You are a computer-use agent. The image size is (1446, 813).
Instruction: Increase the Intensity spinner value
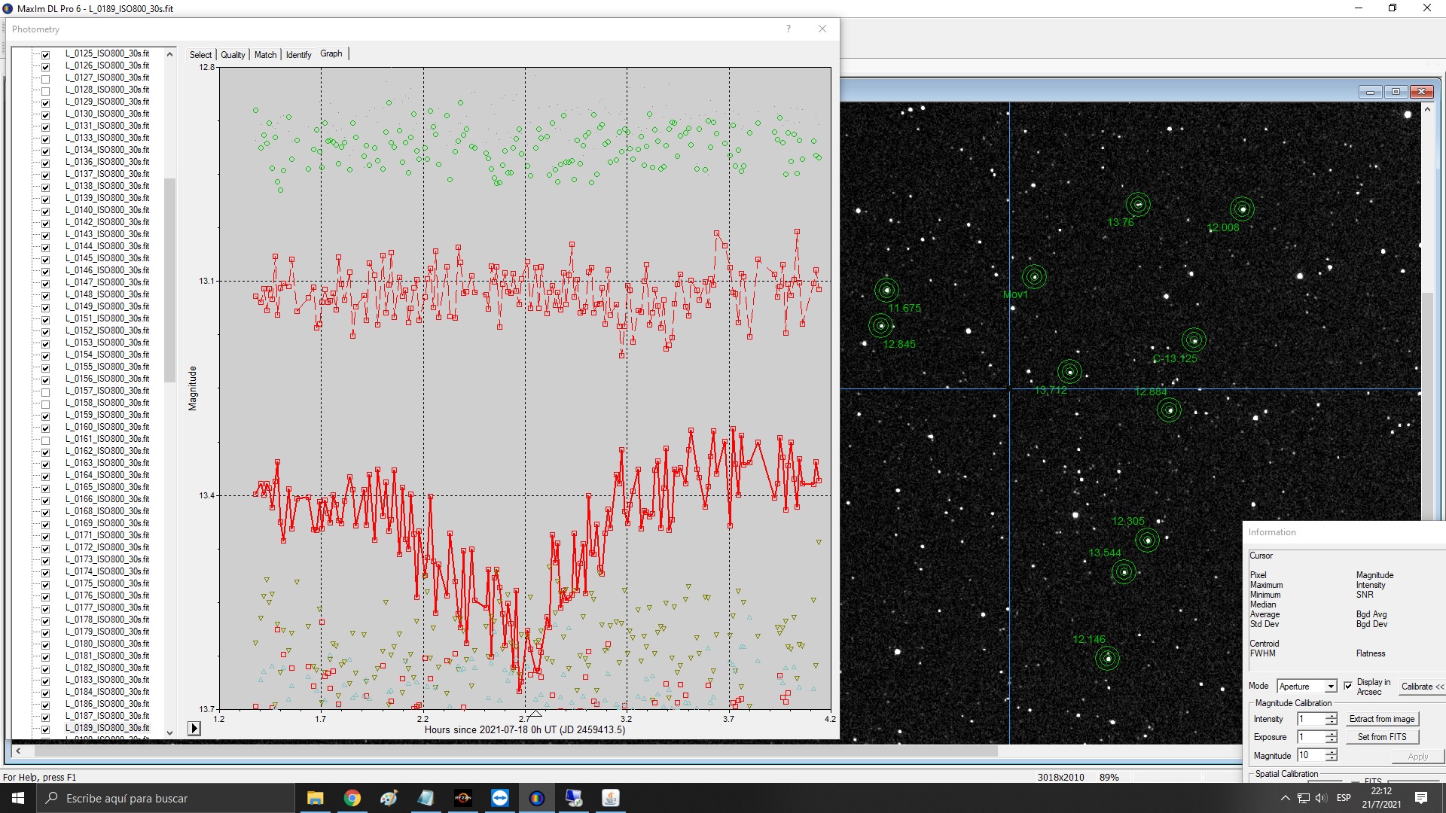[x=1332, y=715]
